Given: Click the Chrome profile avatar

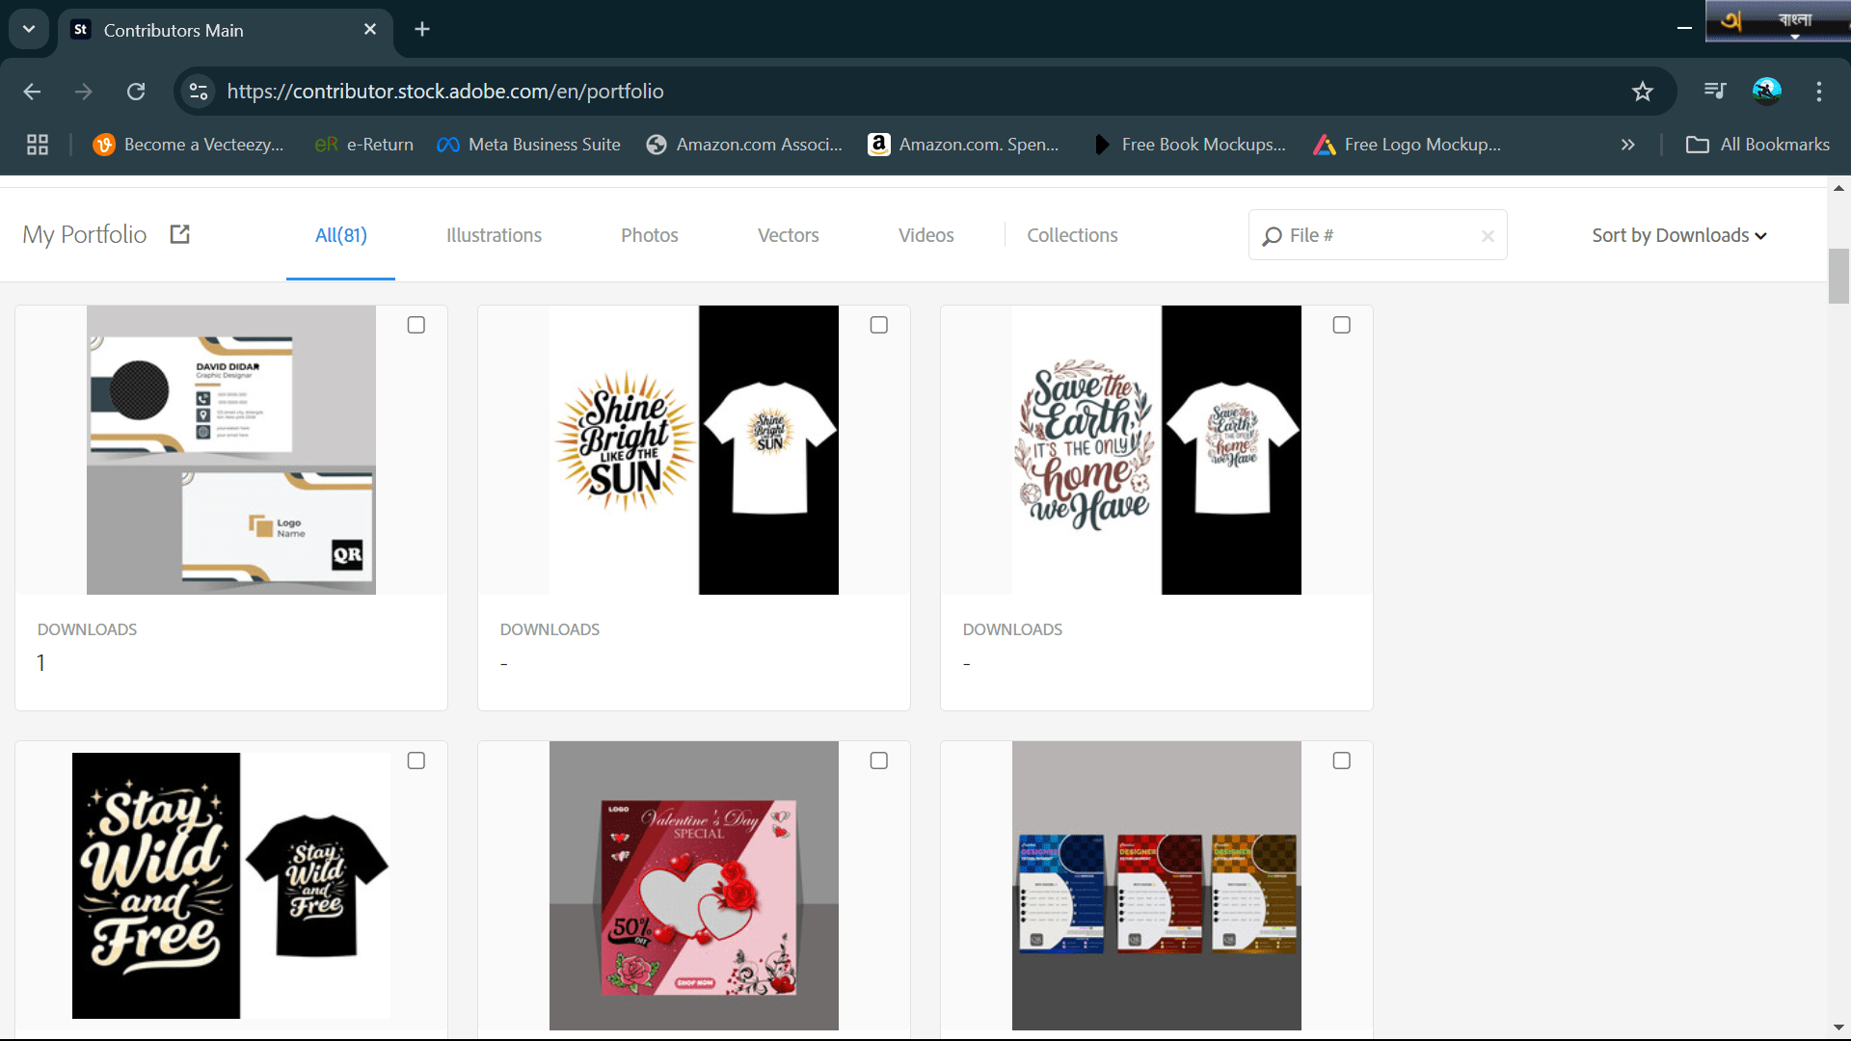Looking at the screenshot, I should pos(1767,92).
